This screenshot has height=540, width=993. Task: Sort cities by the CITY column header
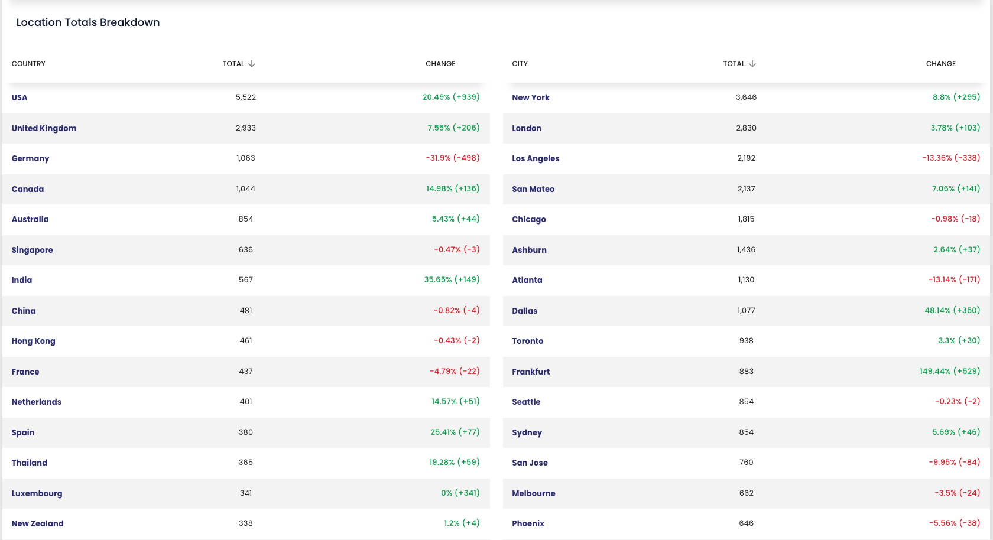pyautogui.click(x=520, y=64)
